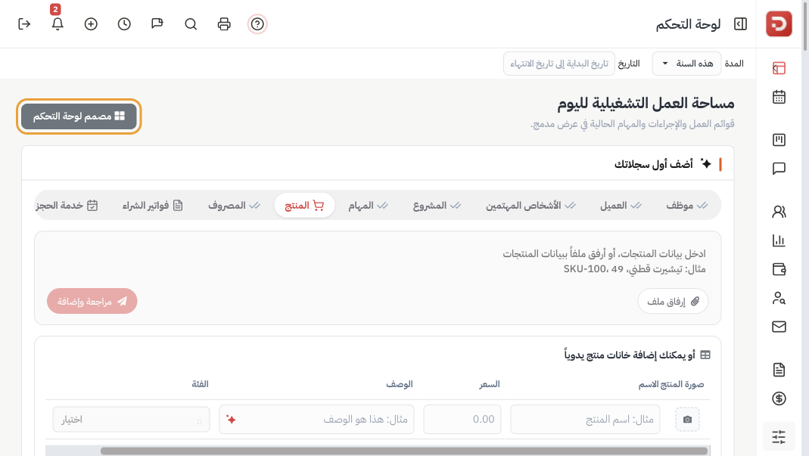Open help question mark icon

pyautogui.click(x=257, y=23)
